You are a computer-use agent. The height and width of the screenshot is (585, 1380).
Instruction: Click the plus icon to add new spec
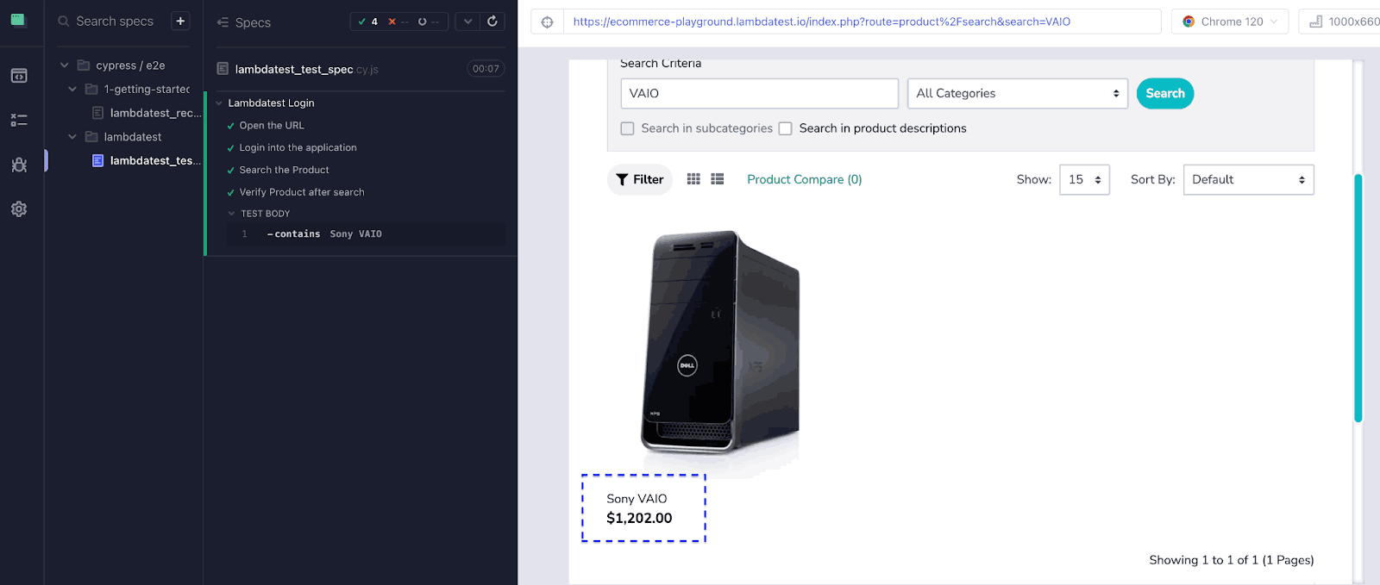180,22
